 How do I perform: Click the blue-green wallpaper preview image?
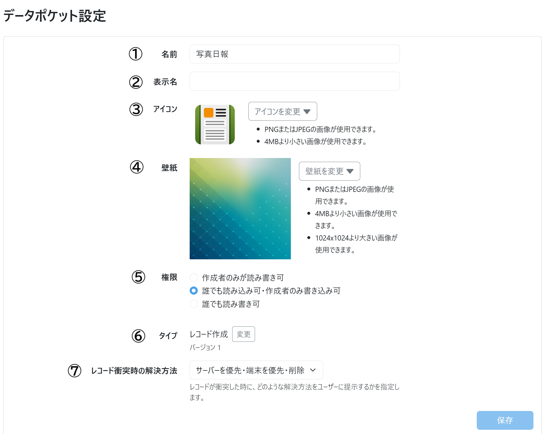[240, 209]
